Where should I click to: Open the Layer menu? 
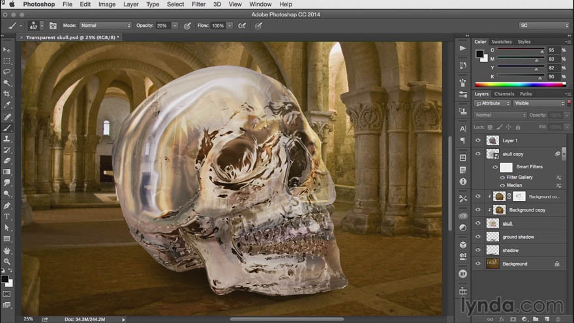click(x=130, y=5)
